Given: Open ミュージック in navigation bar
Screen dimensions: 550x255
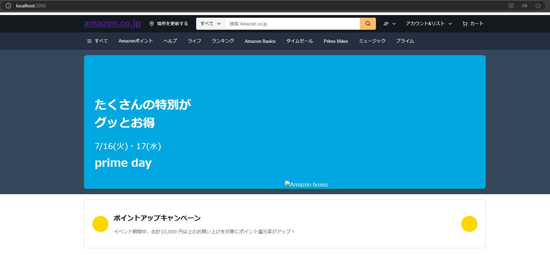Looking at the screenshot, I should (372, 41).
